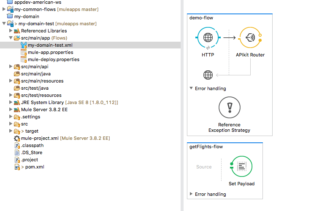The height and width of the screenshot is (211, 330).
Task: Click the my-common-flows project icon
Action: tap(10, 9)
